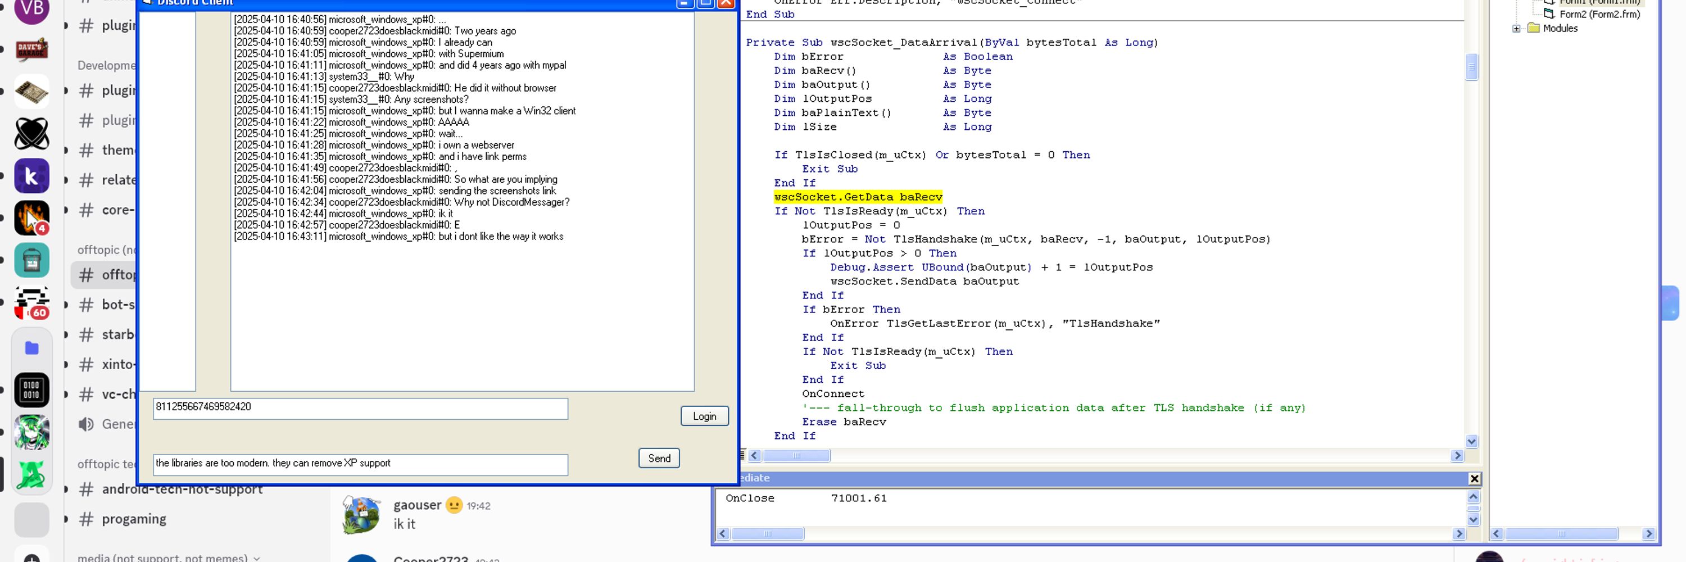Open the 0100 0010 binary server icon
Viewport: 1686px width, 562px height.
coord(31,391)
